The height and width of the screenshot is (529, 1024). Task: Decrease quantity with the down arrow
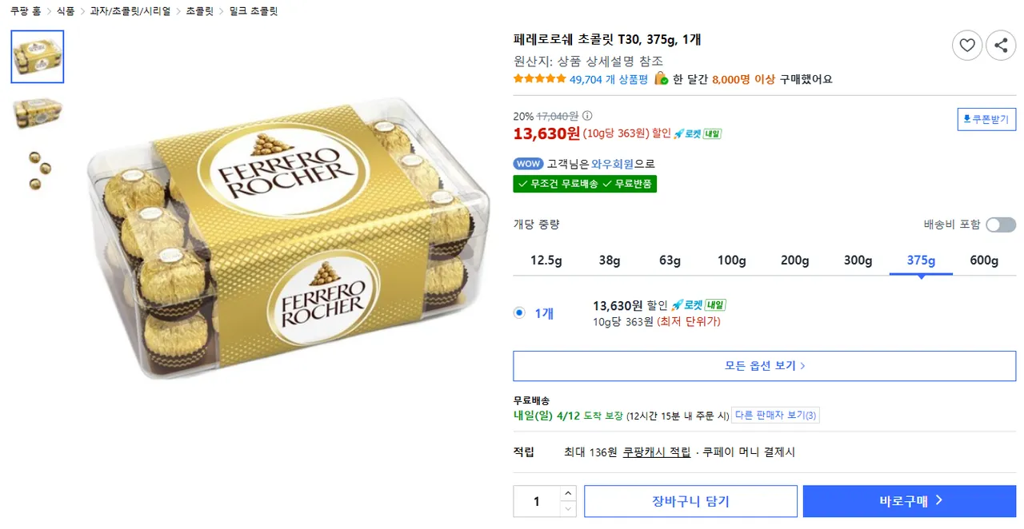tap(568, 509)
